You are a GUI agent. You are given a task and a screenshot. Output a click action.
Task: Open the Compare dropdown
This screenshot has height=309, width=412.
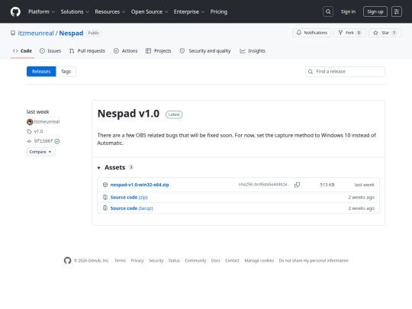click(41, 152)
